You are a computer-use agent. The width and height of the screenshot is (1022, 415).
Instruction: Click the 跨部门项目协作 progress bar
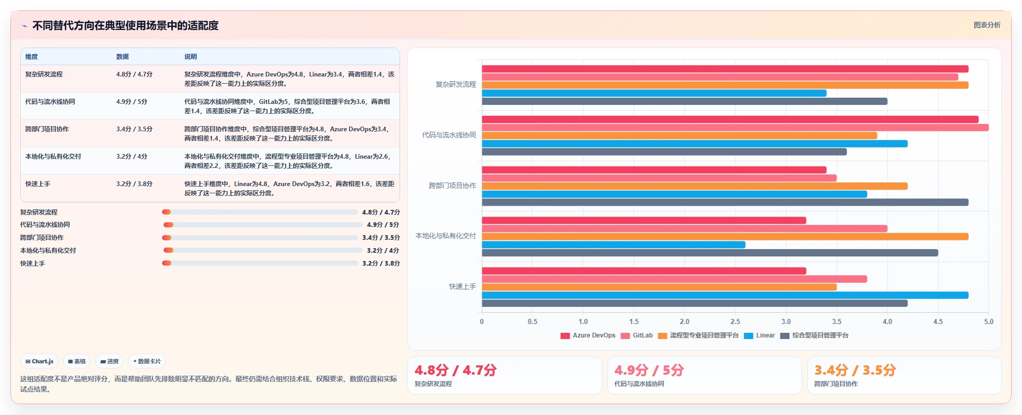click(x=260, y=238)
